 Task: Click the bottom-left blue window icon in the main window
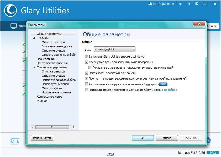tap(15, 141)
